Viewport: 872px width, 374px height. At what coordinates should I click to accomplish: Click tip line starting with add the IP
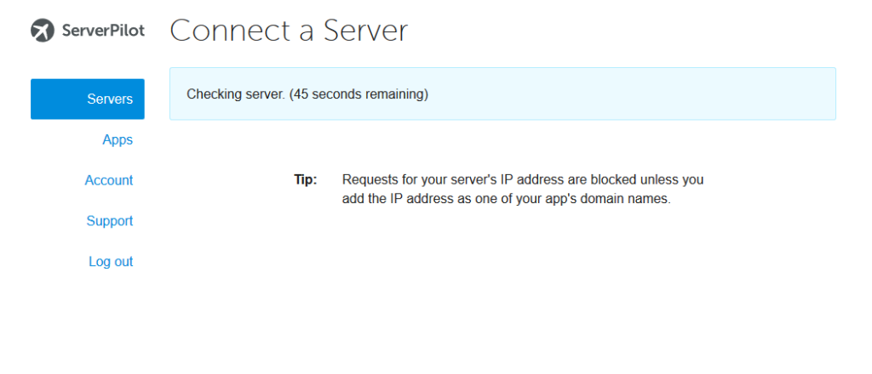[x=507, y=199]
